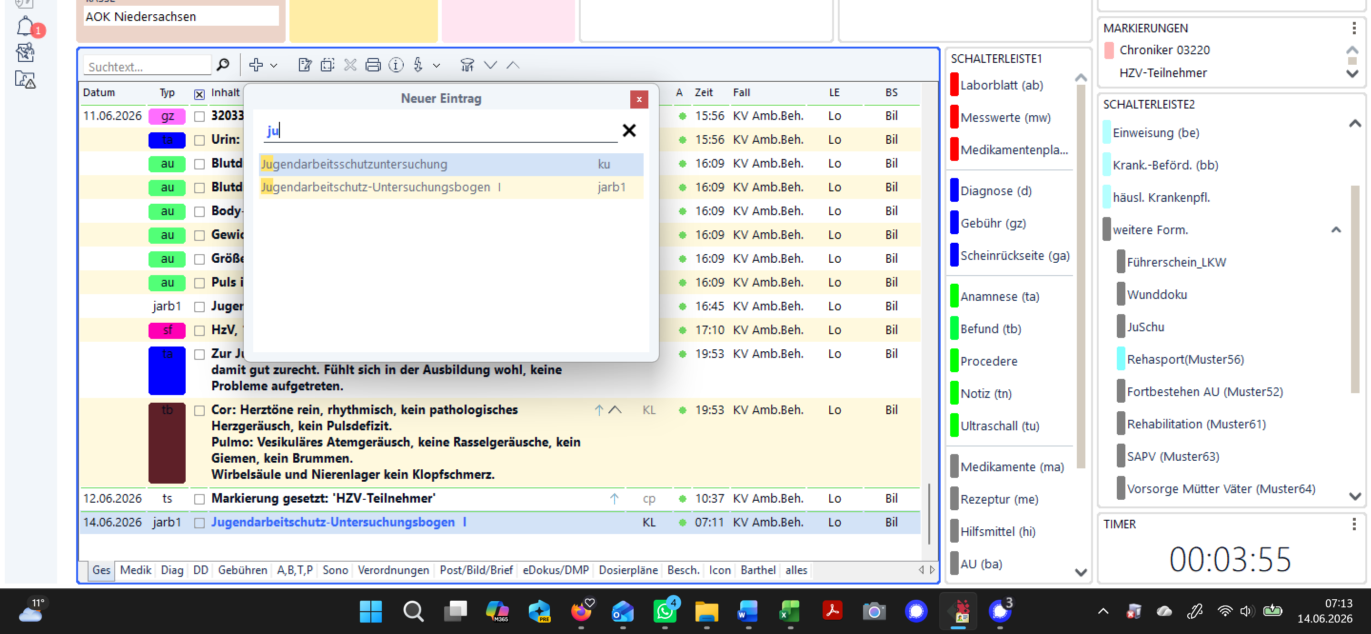Image resolution: width=1371 pixels, height=634 pixels.
Task: Click the copy/duplicate selection icon in toolbar
Action: 328,65
